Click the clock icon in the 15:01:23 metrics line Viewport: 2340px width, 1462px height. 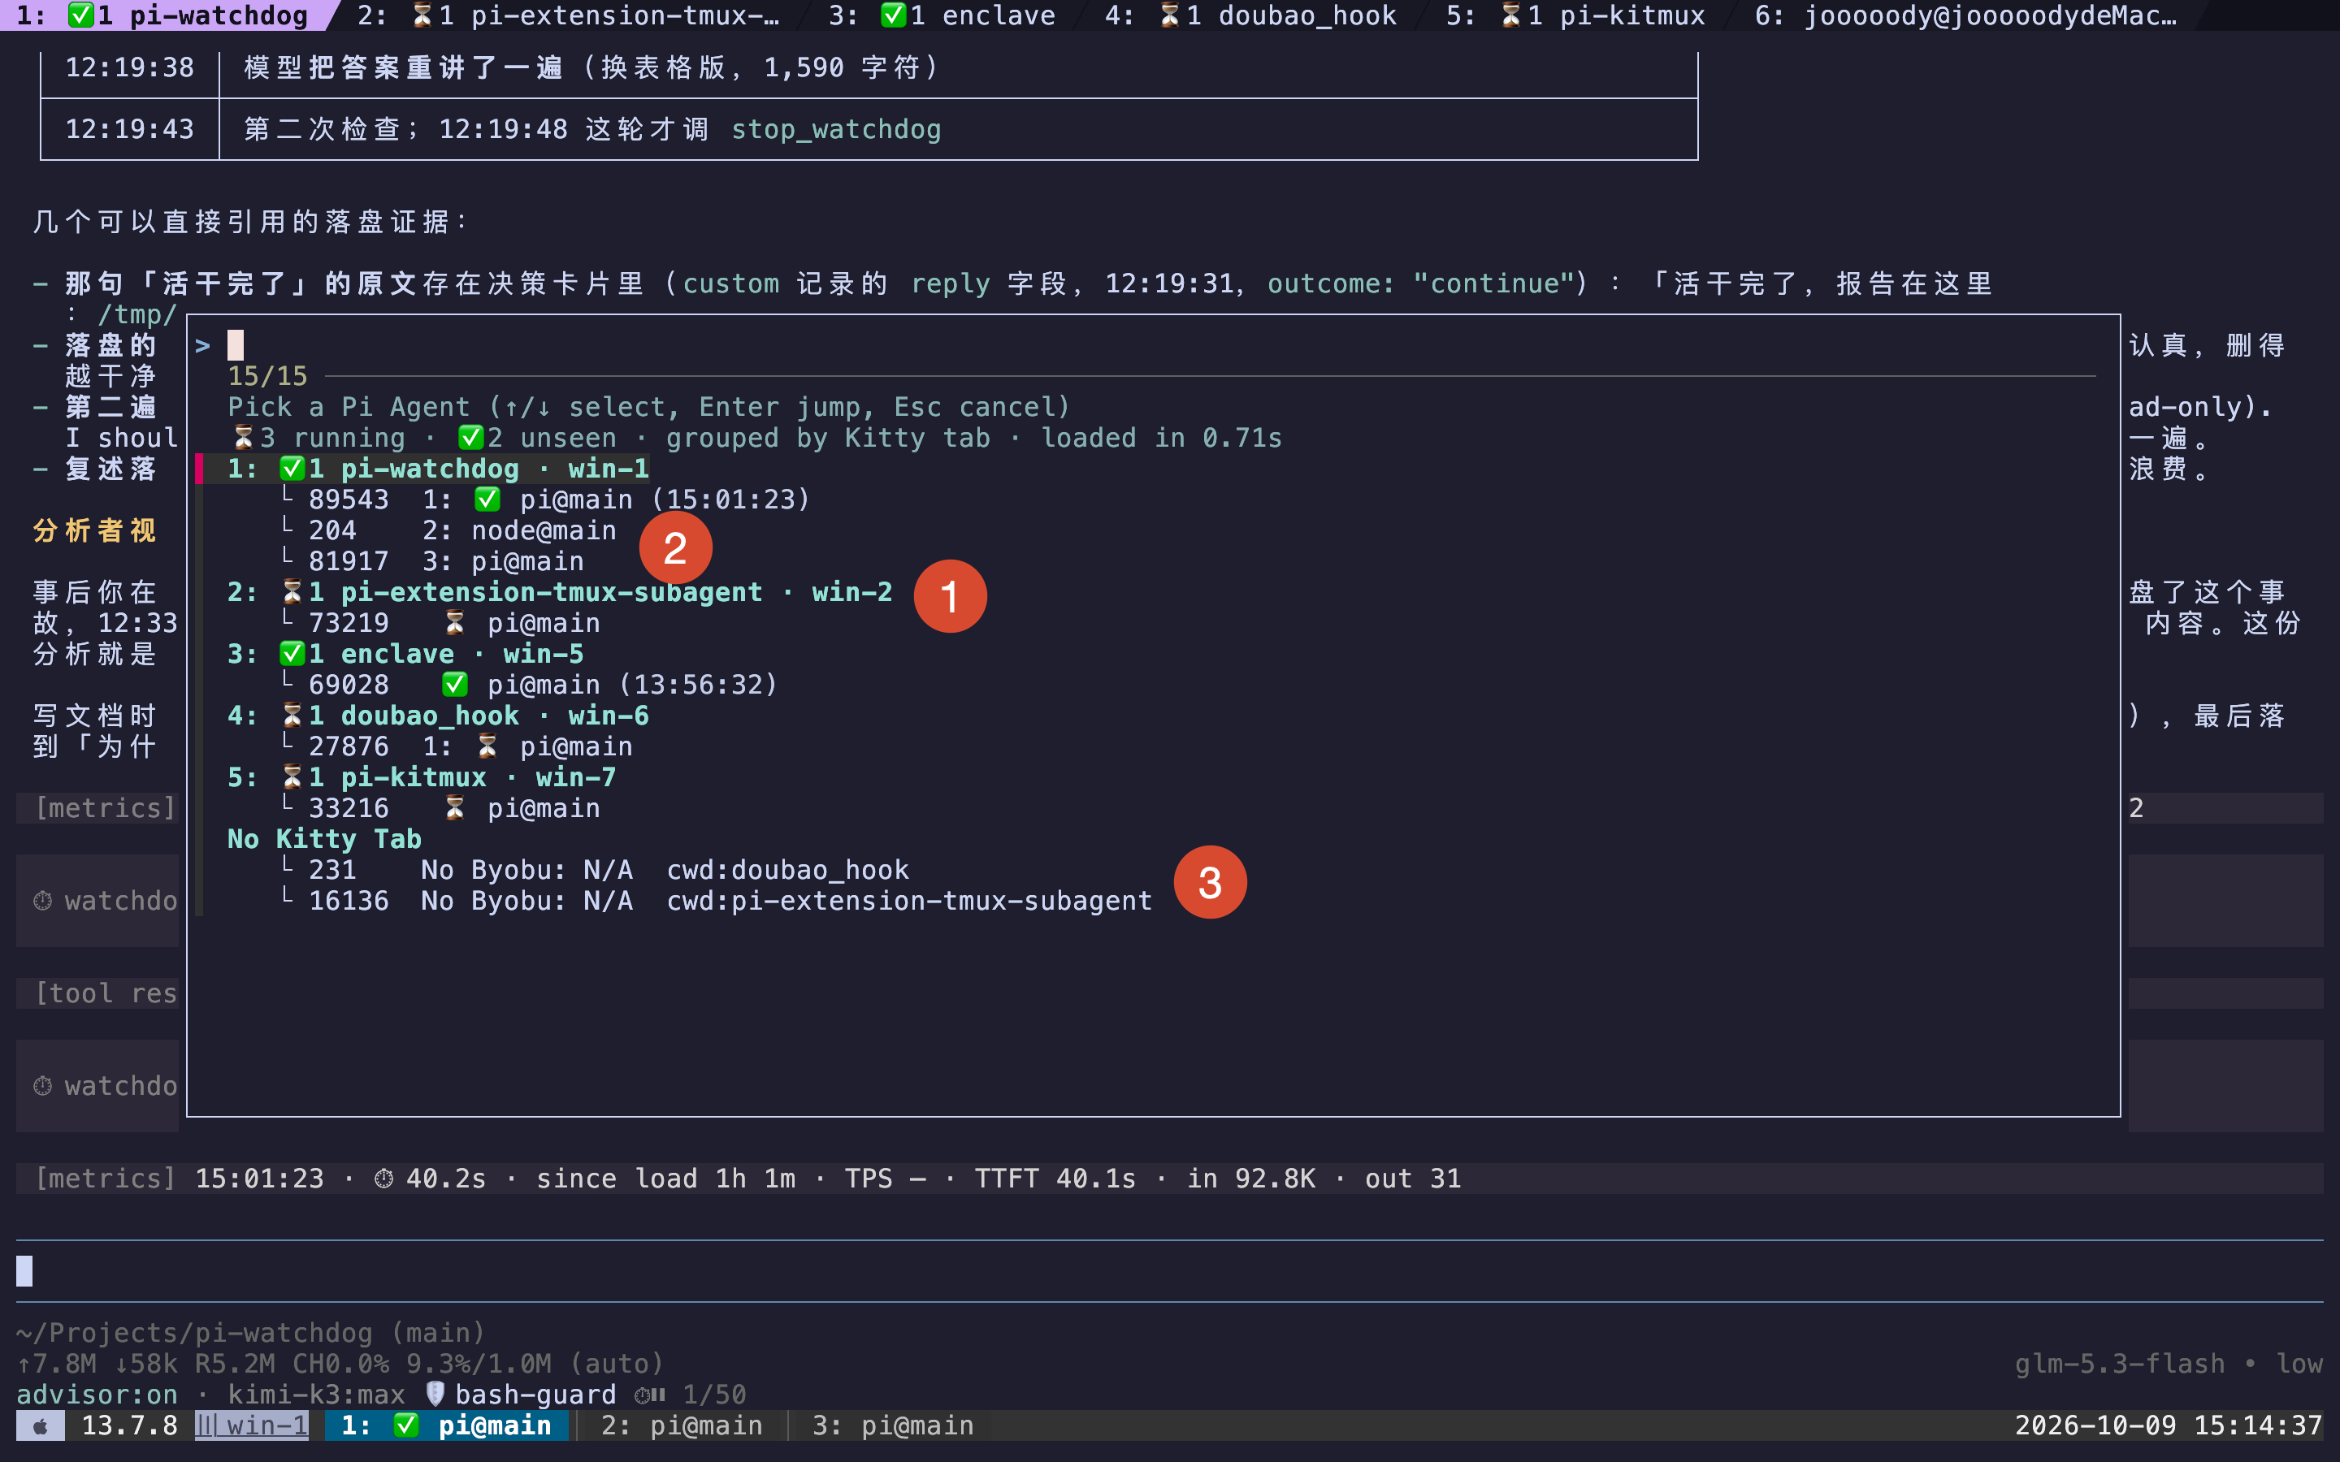[x=383, y=1179]
